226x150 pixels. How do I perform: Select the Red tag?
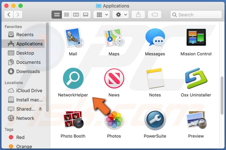(20, 137)
